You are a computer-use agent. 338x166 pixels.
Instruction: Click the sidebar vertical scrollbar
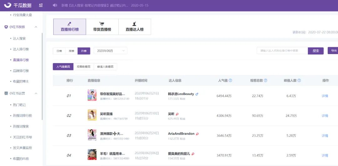(42, 76)
